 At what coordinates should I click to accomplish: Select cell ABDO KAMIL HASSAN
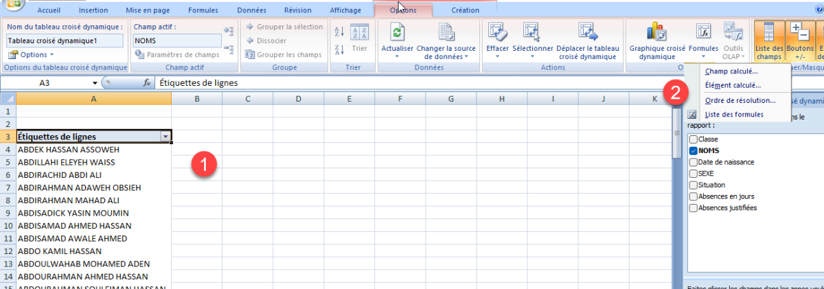(x=93, y=251)
